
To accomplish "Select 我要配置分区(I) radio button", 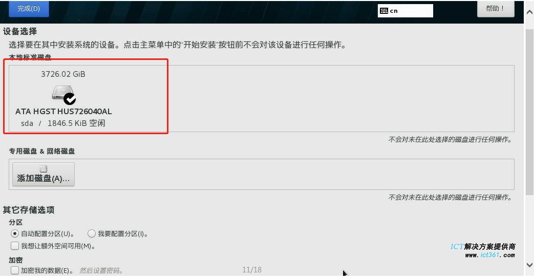I will point(91,233).
